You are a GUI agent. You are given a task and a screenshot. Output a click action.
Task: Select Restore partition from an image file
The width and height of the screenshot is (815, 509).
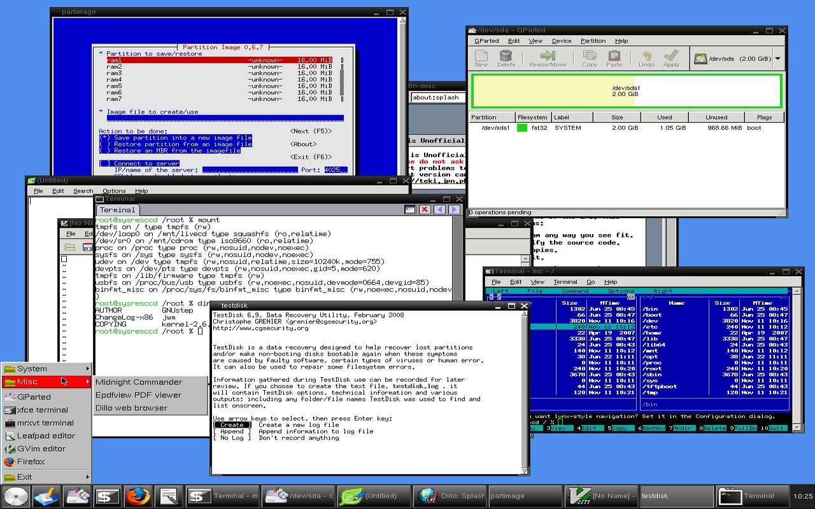pyautogui.click(x=175, y=144)
